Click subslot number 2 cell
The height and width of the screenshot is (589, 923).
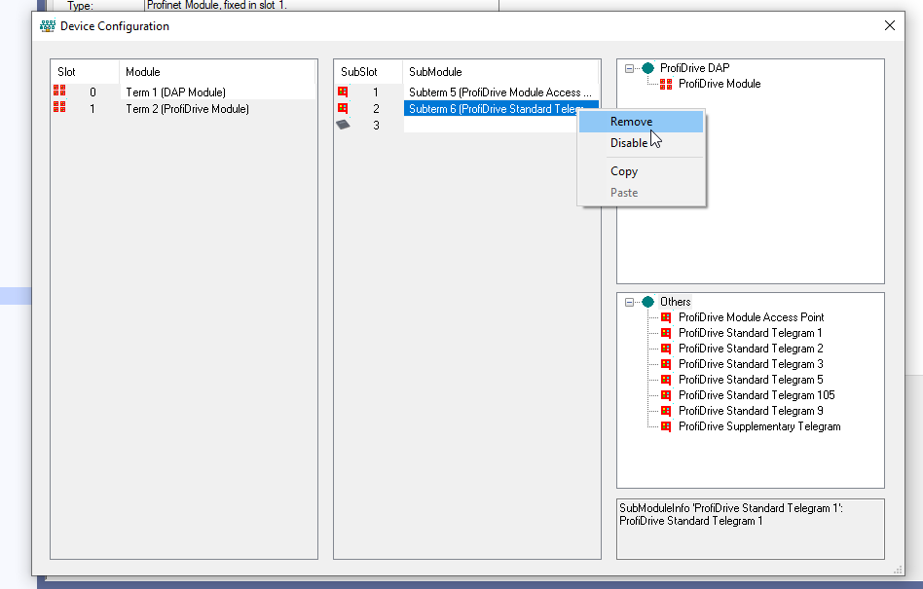[376, 109]
